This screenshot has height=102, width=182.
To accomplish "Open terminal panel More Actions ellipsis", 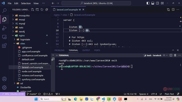I will [x=179, y=55].
